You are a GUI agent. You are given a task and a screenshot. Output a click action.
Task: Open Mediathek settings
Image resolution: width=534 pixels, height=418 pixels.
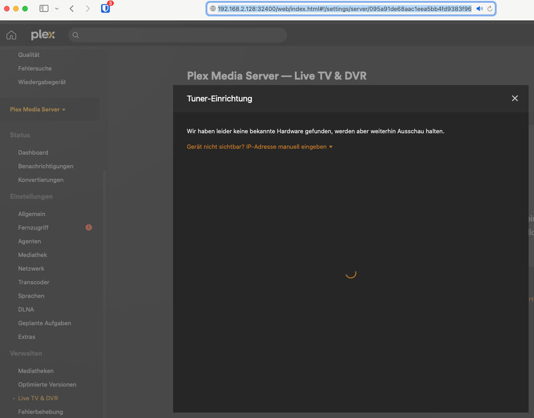coord(32,255)
